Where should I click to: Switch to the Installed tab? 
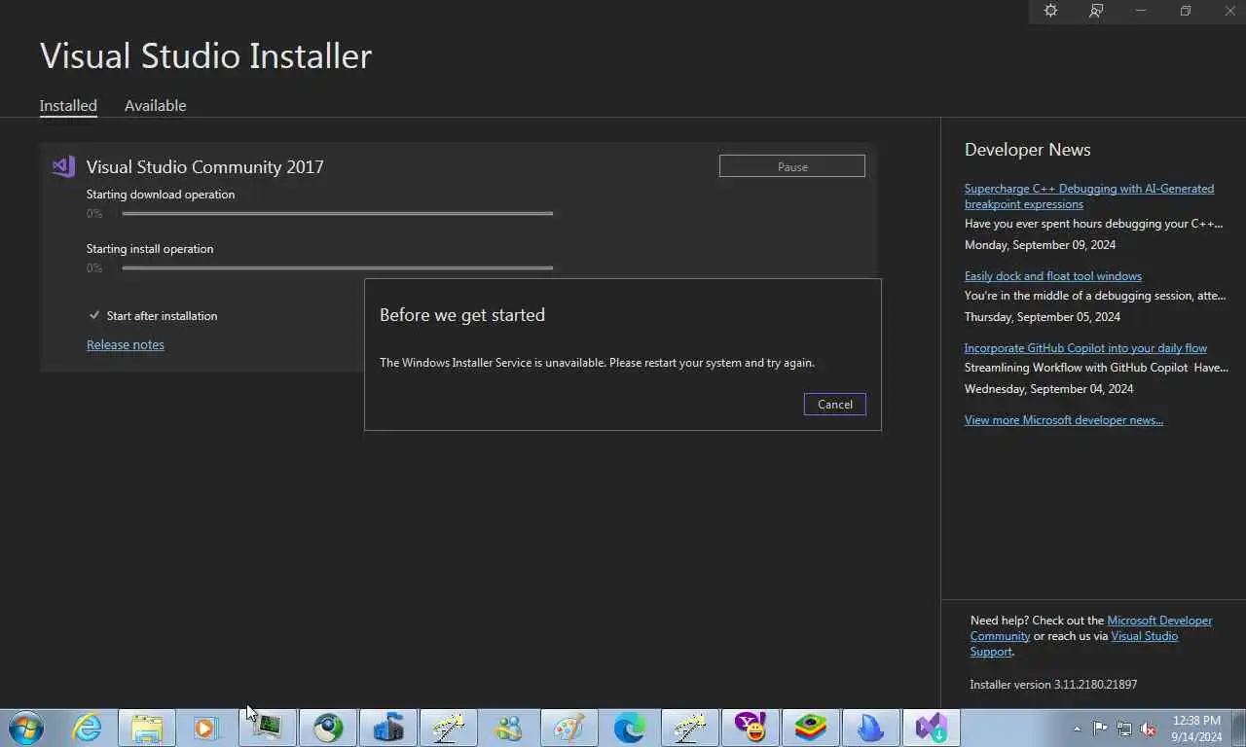point(68,105)
